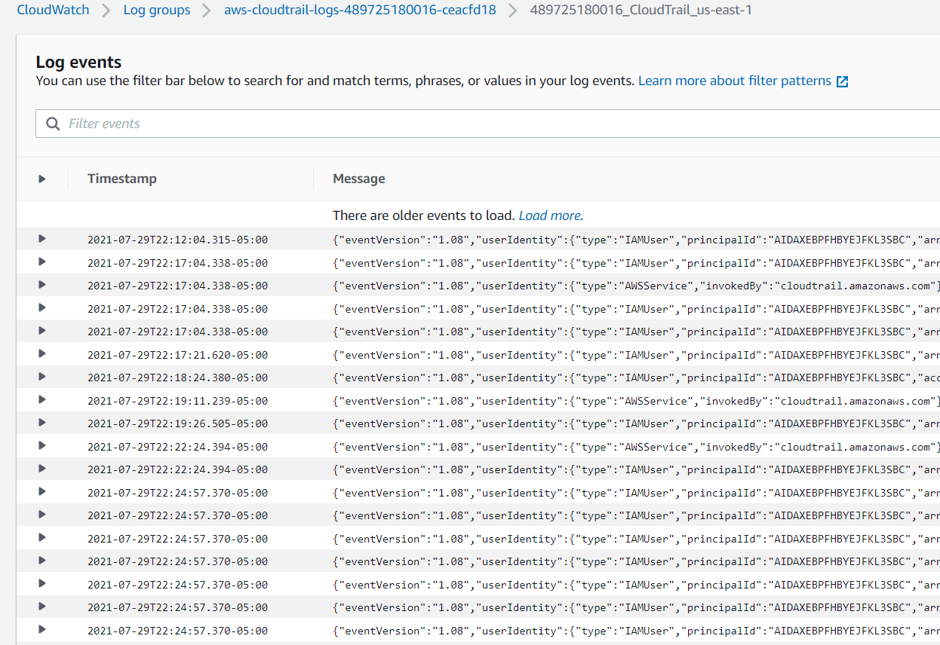Screen dimensions: 940x645
Task: Select timestamp 2021-07-29T22:19:26.505-05:00
Action: pyautogui.click(x=177, y=423)
